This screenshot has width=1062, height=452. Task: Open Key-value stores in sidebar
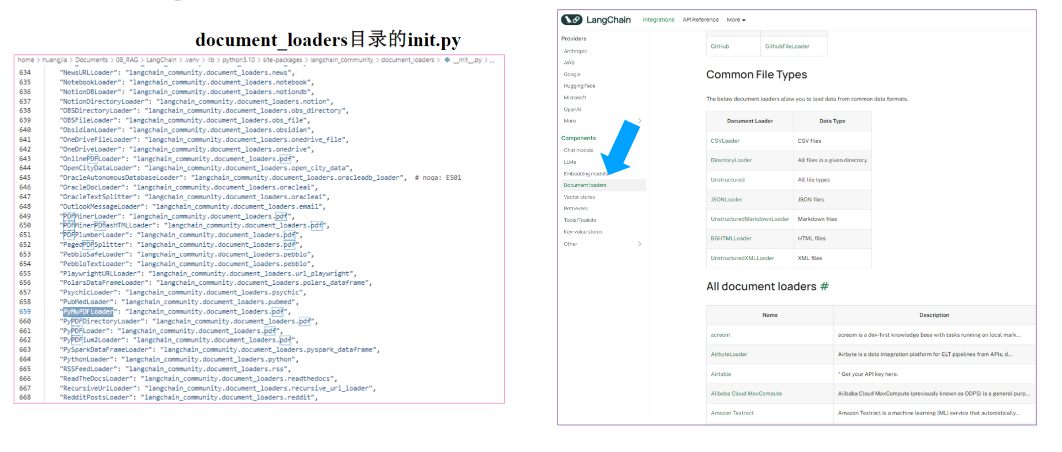[583, 232]
